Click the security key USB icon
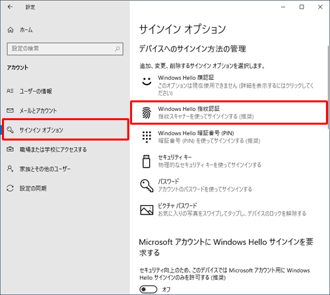Viewport: 330px width, 295px height. [147, 161]
